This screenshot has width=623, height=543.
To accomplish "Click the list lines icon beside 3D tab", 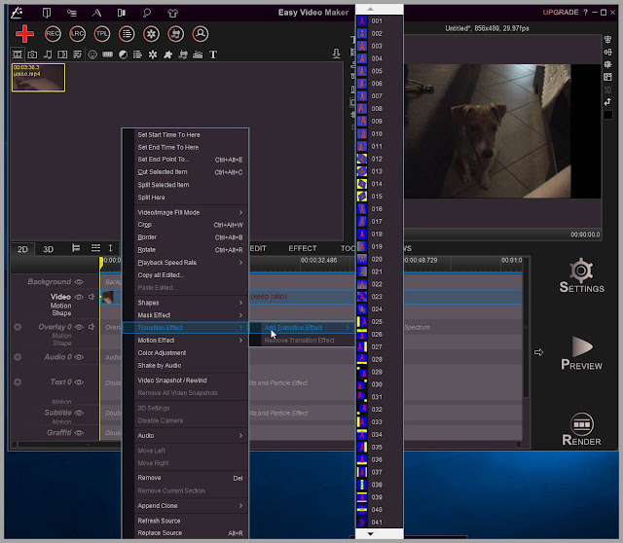I will coord(95,248).
